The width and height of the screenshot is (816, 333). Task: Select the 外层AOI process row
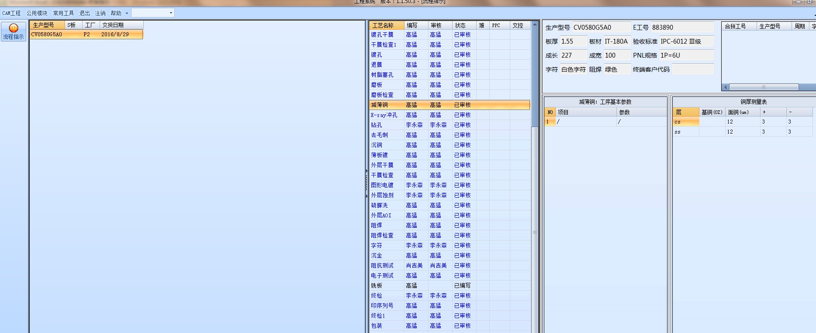click(x=449, y=215)
